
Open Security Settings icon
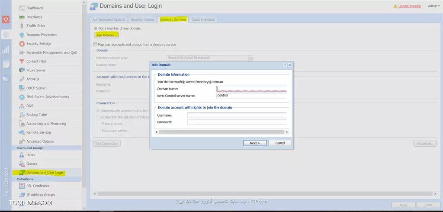tap(22, 44)
